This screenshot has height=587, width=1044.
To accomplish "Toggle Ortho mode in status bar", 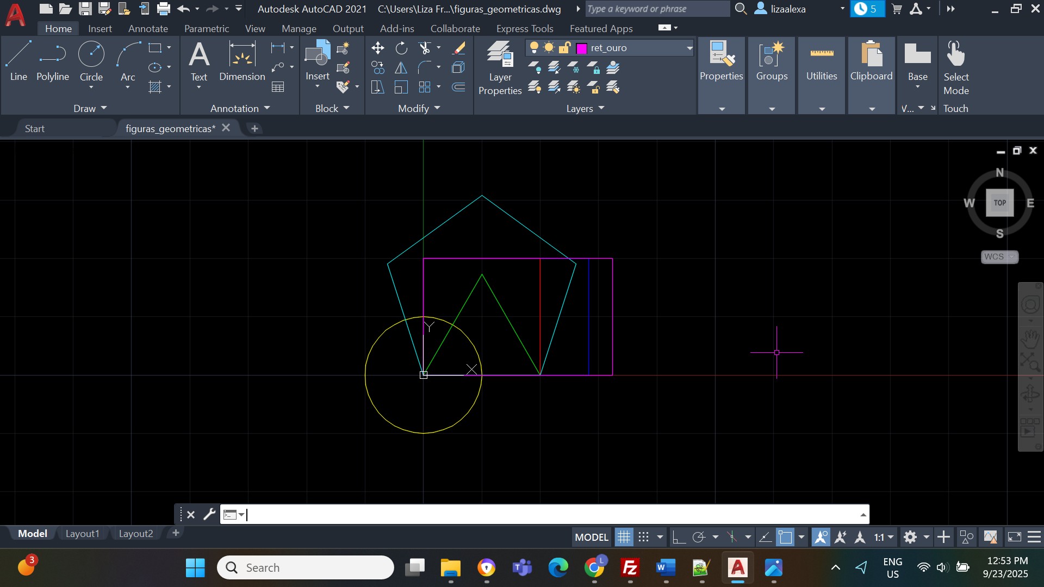I will (x=679, y=538).
